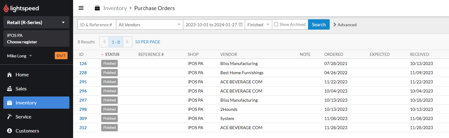The height and width of the screenshot is (138, 449).
Task: Open purchase order 296
Action: click(83, 91)
